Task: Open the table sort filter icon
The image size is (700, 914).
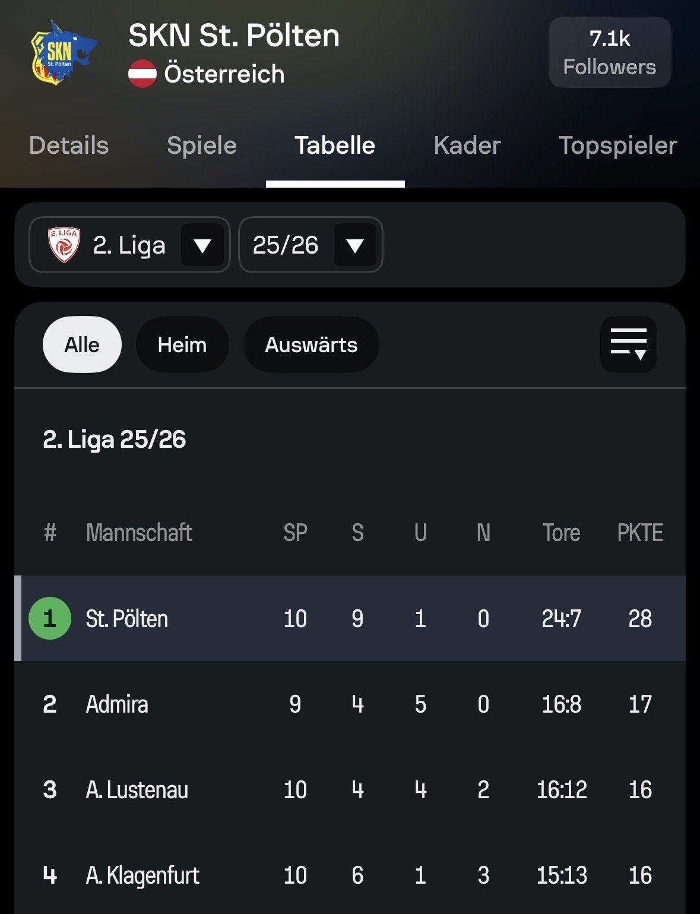Action: pos(628,344)
